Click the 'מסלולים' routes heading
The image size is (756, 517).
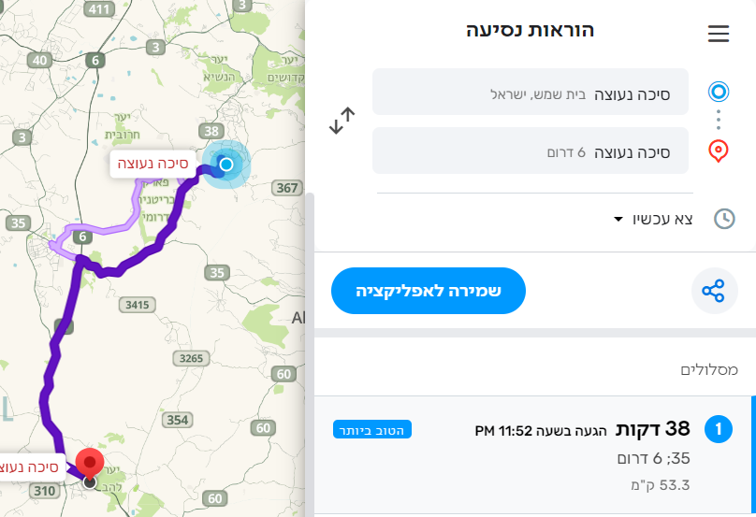pos(708,370)
